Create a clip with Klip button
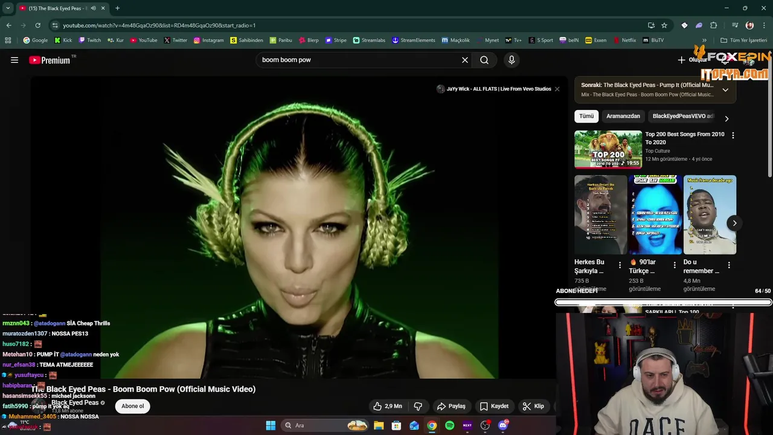Screen dimensions: 773x435 533,406
